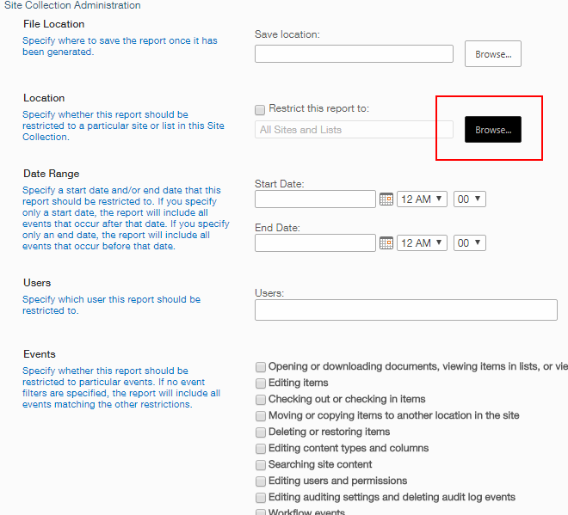The height and width of the screenshot is (515, 568).
Task: Enable 'Editing users and permissions' checkbox
Action: coord(261,481)
